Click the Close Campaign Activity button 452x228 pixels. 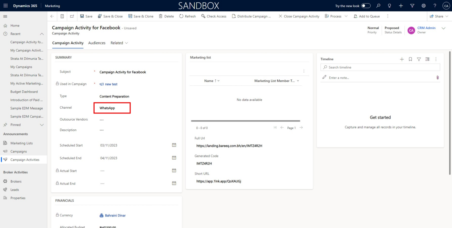(299, 16)
